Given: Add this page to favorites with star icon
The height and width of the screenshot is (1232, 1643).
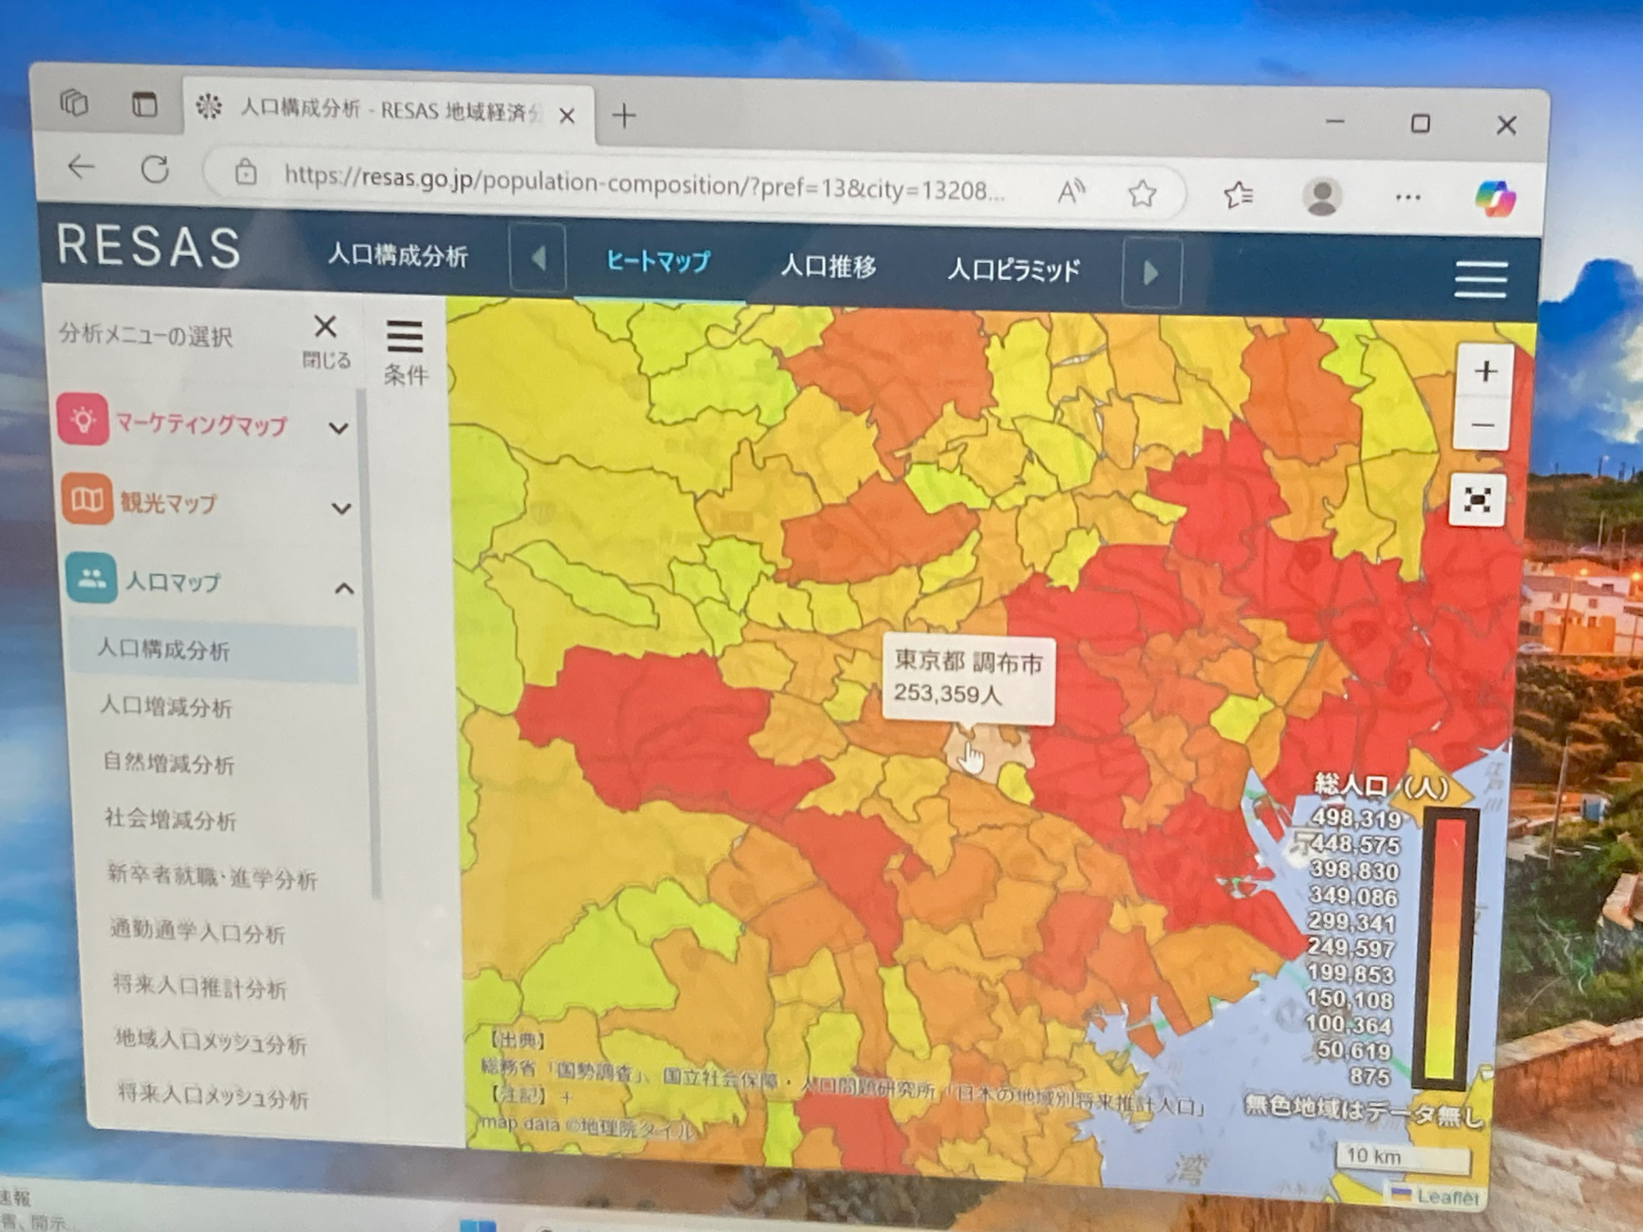Looking at the screenshot, I should tap(1142, 193).
